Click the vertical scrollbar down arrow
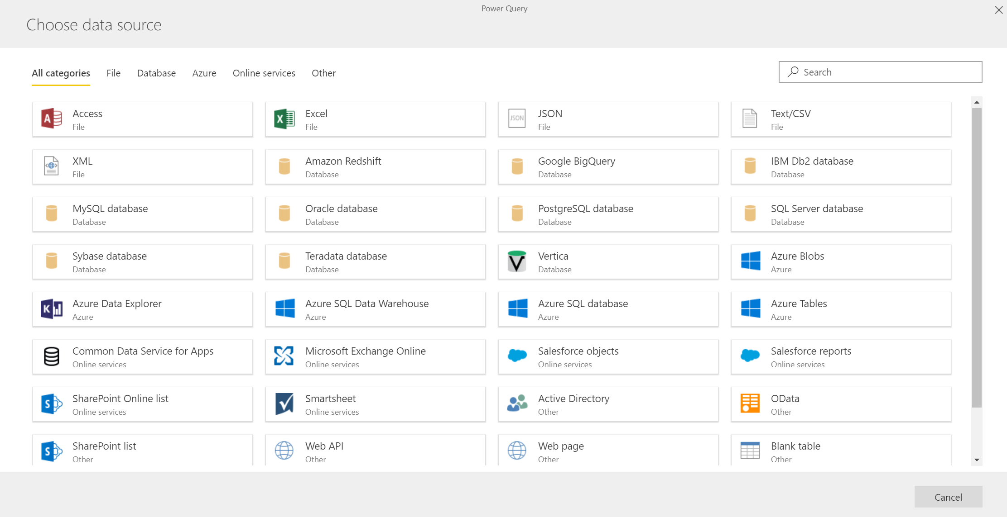 [977, 460]
